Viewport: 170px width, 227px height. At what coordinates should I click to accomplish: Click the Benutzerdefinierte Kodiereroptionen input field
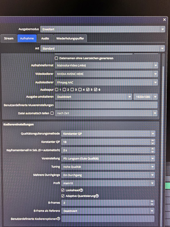click(108, 219)
